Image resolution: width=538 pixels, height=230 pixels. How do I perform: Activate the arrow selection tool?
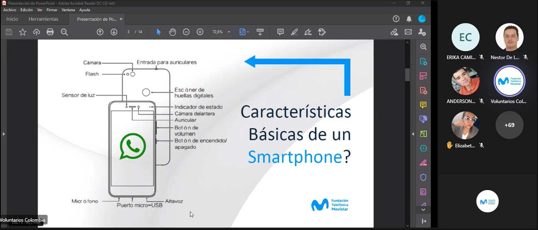click(x=158, y=32)
